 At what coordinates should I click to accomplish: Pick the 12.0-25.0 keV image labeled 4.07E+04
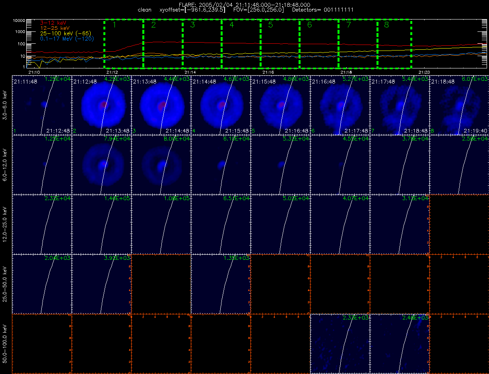coord(340,224)
